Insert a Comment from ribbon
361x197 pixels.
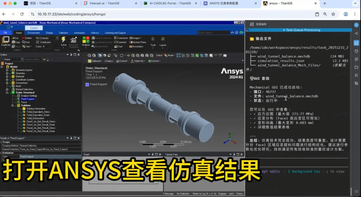coord(120,42)
